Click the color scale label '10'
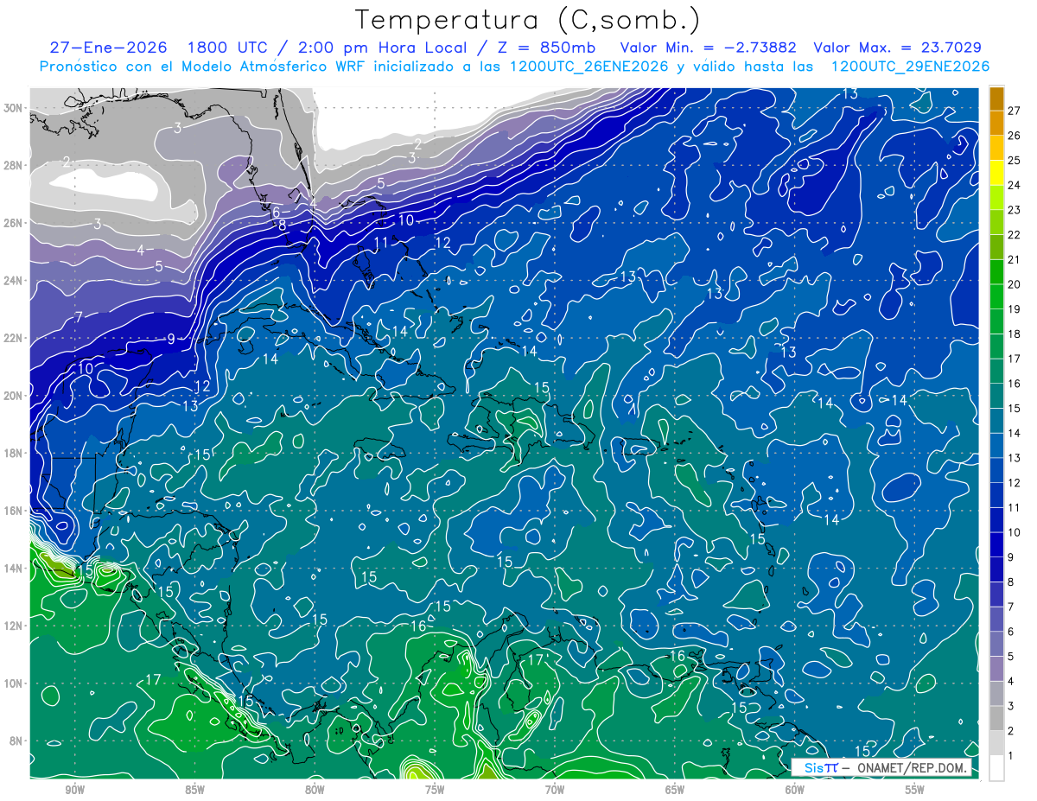This screenshot has height=801, width=1037. (1015, 533)
